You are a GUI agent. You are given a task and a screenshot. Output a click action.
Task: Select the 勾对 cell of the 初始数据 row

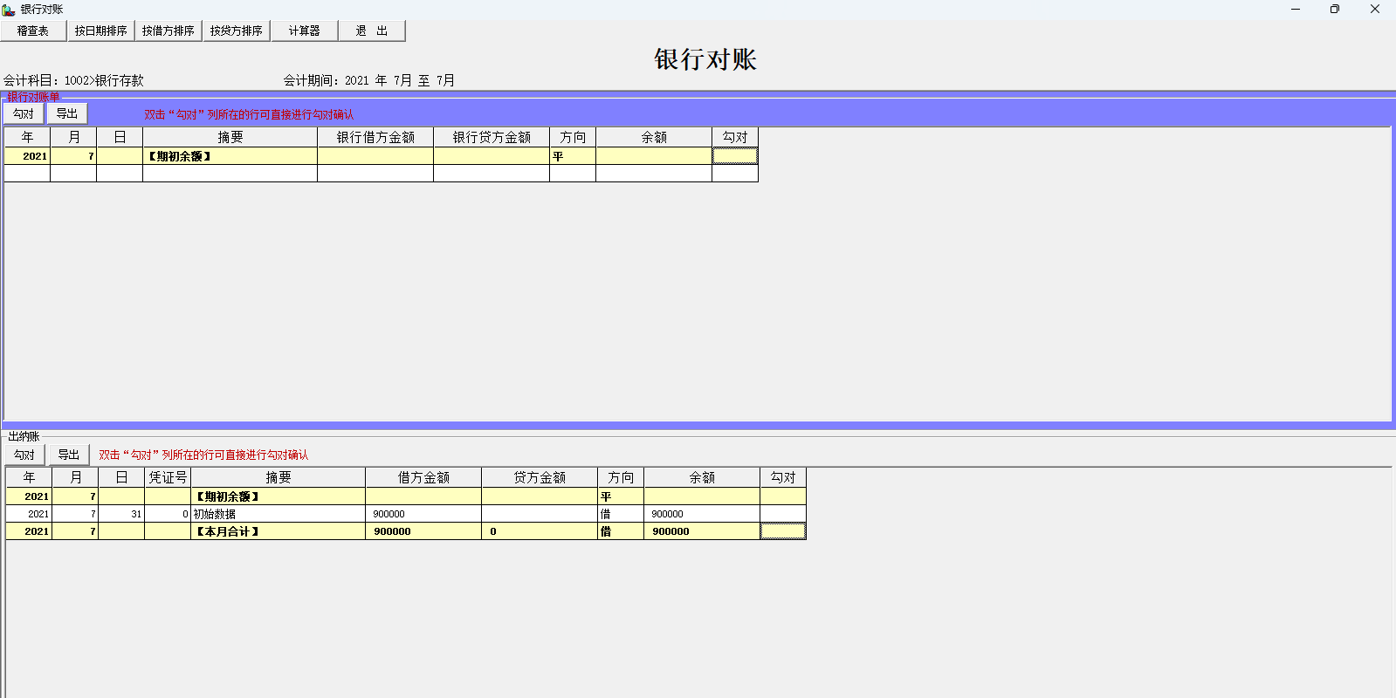pyautogui.click(x=782, y=514)
